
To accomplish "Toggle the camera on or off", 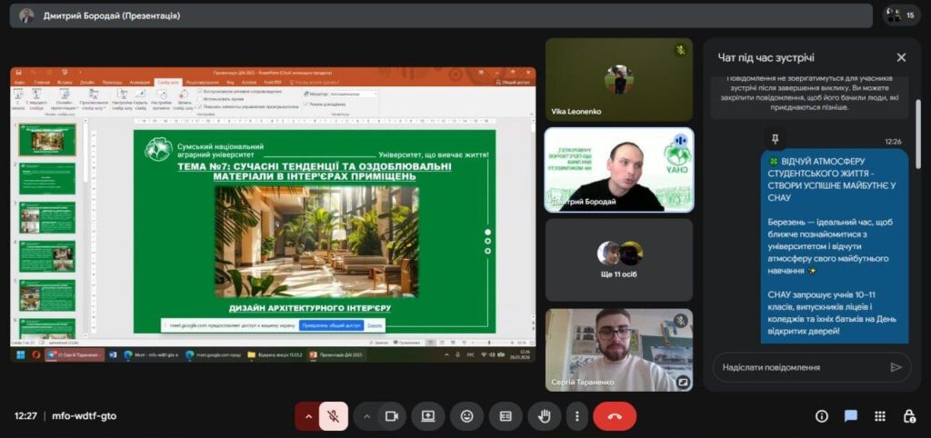I will [392, 416].
